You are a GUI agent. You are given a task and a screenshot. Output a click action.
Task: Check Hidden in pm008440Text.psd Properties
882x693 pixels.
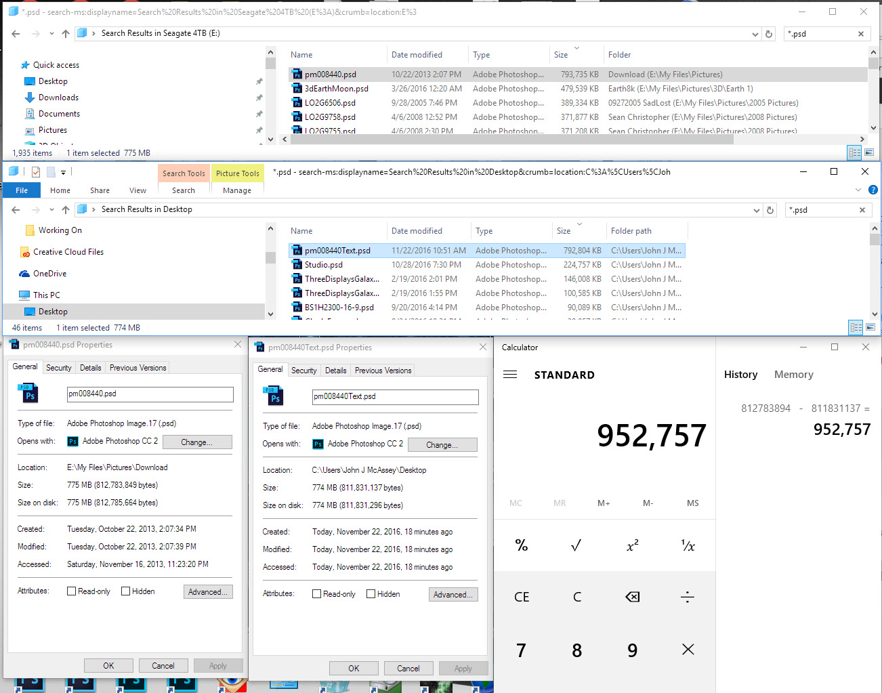pyautogui.click(x=371, y=594)
